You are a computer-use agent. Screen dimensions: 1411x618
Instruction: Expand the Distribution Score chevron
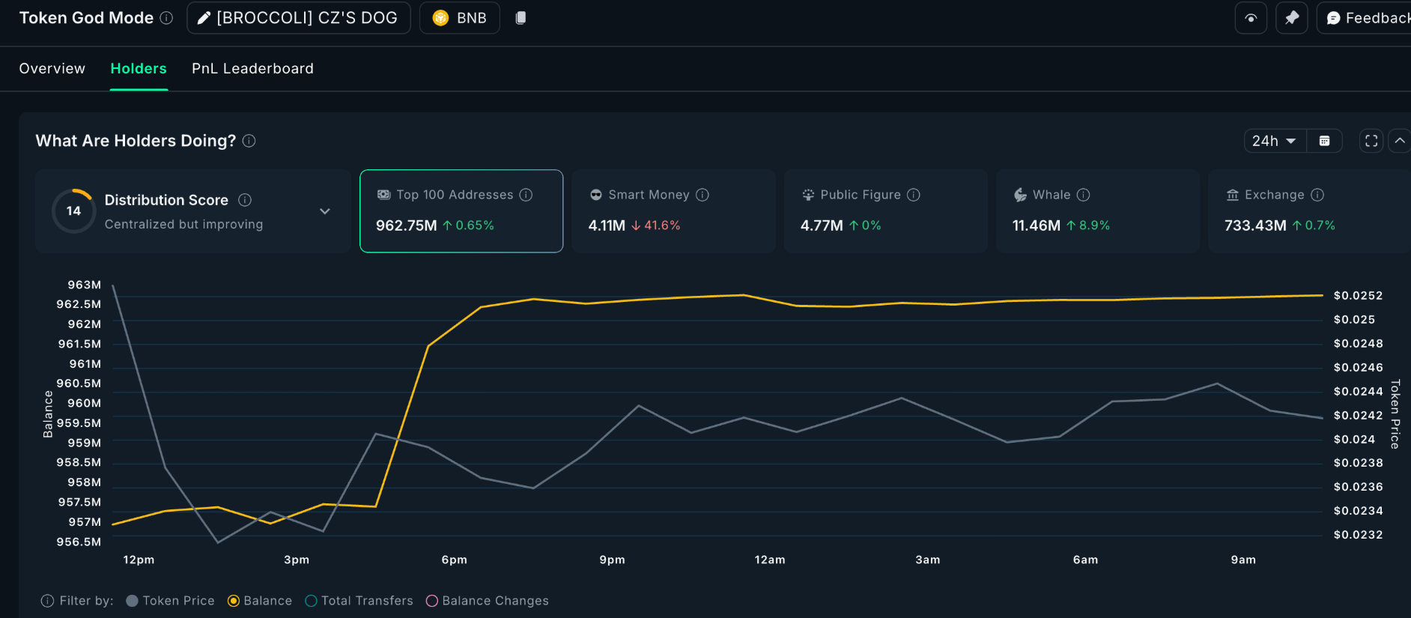(325, 211)
